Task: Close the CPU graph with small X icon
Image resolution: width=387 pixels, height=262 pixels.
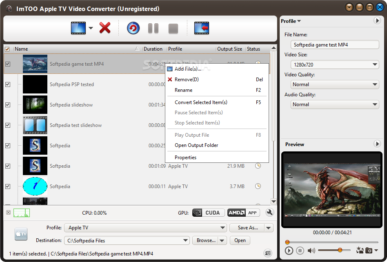Action: click(x=9, y=212)
